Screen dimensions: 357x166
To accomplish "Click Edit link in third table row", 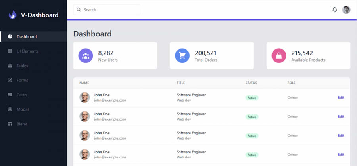I will (x=341, y=136).
